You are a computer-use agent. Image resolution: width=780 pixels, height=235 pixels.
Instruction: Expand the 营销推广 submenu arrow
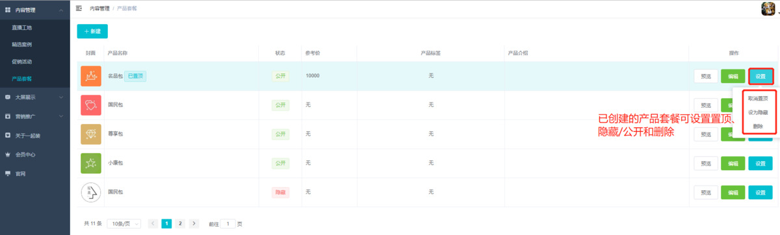pyautogui.click(x=60, y=116)
